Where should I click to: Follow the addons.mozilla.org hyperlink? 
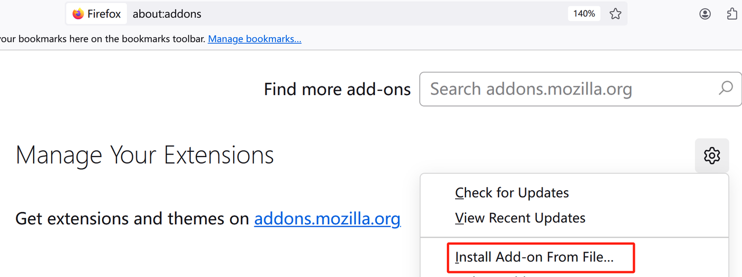327,219
